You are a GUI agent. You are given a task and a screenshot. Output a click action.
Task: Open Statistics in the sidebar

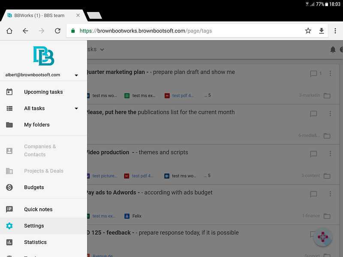point(43,242)
